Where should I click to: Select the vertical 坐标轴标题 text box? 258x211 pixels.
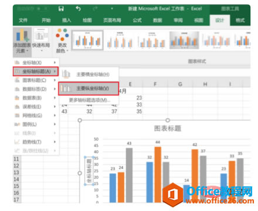[x=89, y=171]
